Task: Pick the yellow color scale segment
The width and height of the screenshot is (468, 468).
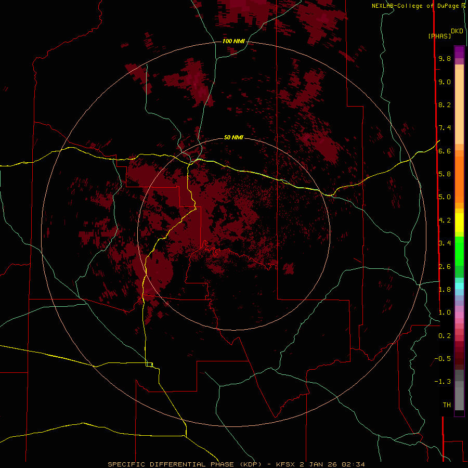Action: point(459,223)
